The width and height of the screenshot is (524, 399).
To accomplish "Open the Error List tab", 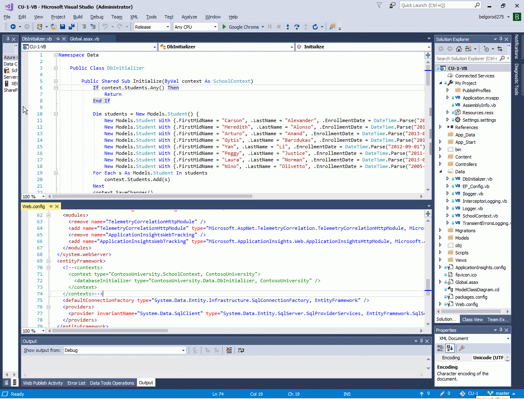I will click(x=76, y=383).
